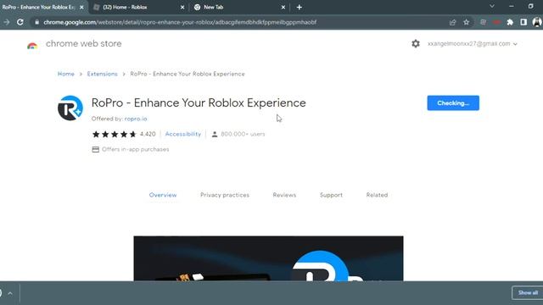The image size is (543, 305).
Task: Expand the download item chevron
Action: point(10,293)
